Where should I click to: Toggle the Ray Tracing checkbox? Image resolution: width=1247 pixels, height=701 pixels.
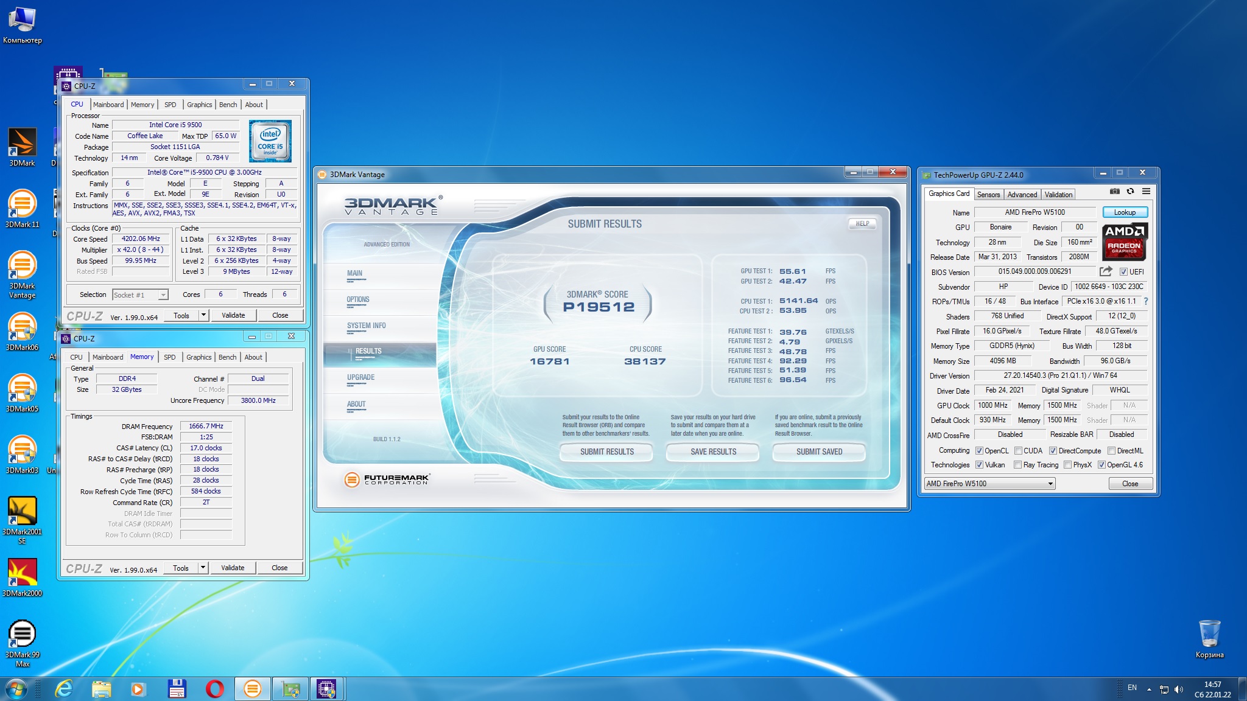point(1017,465)
